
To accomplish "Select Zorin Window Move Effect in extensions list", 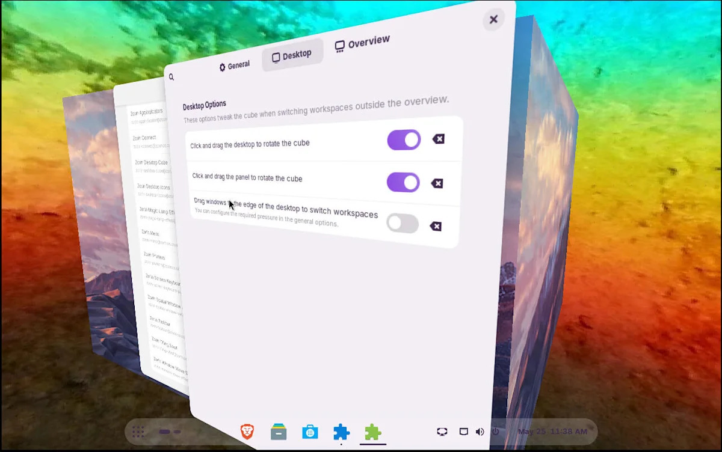I will [170, 365].
